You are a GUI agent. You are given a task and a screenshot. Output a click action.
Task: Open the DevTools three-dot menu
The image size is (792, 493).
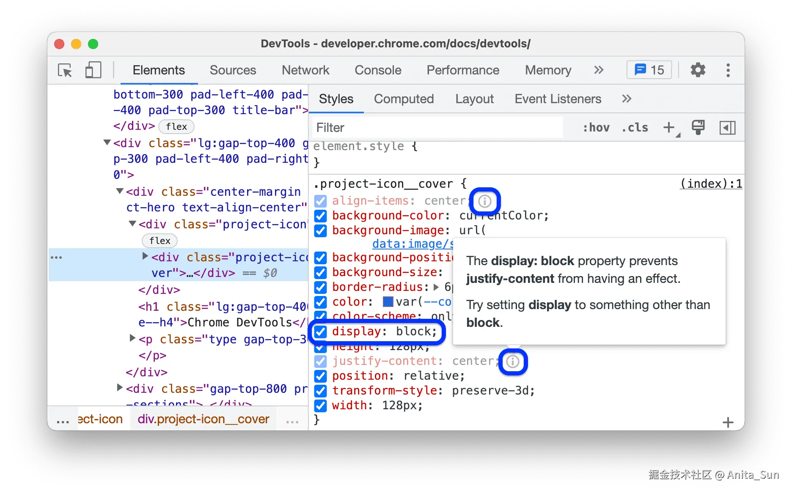728,70
